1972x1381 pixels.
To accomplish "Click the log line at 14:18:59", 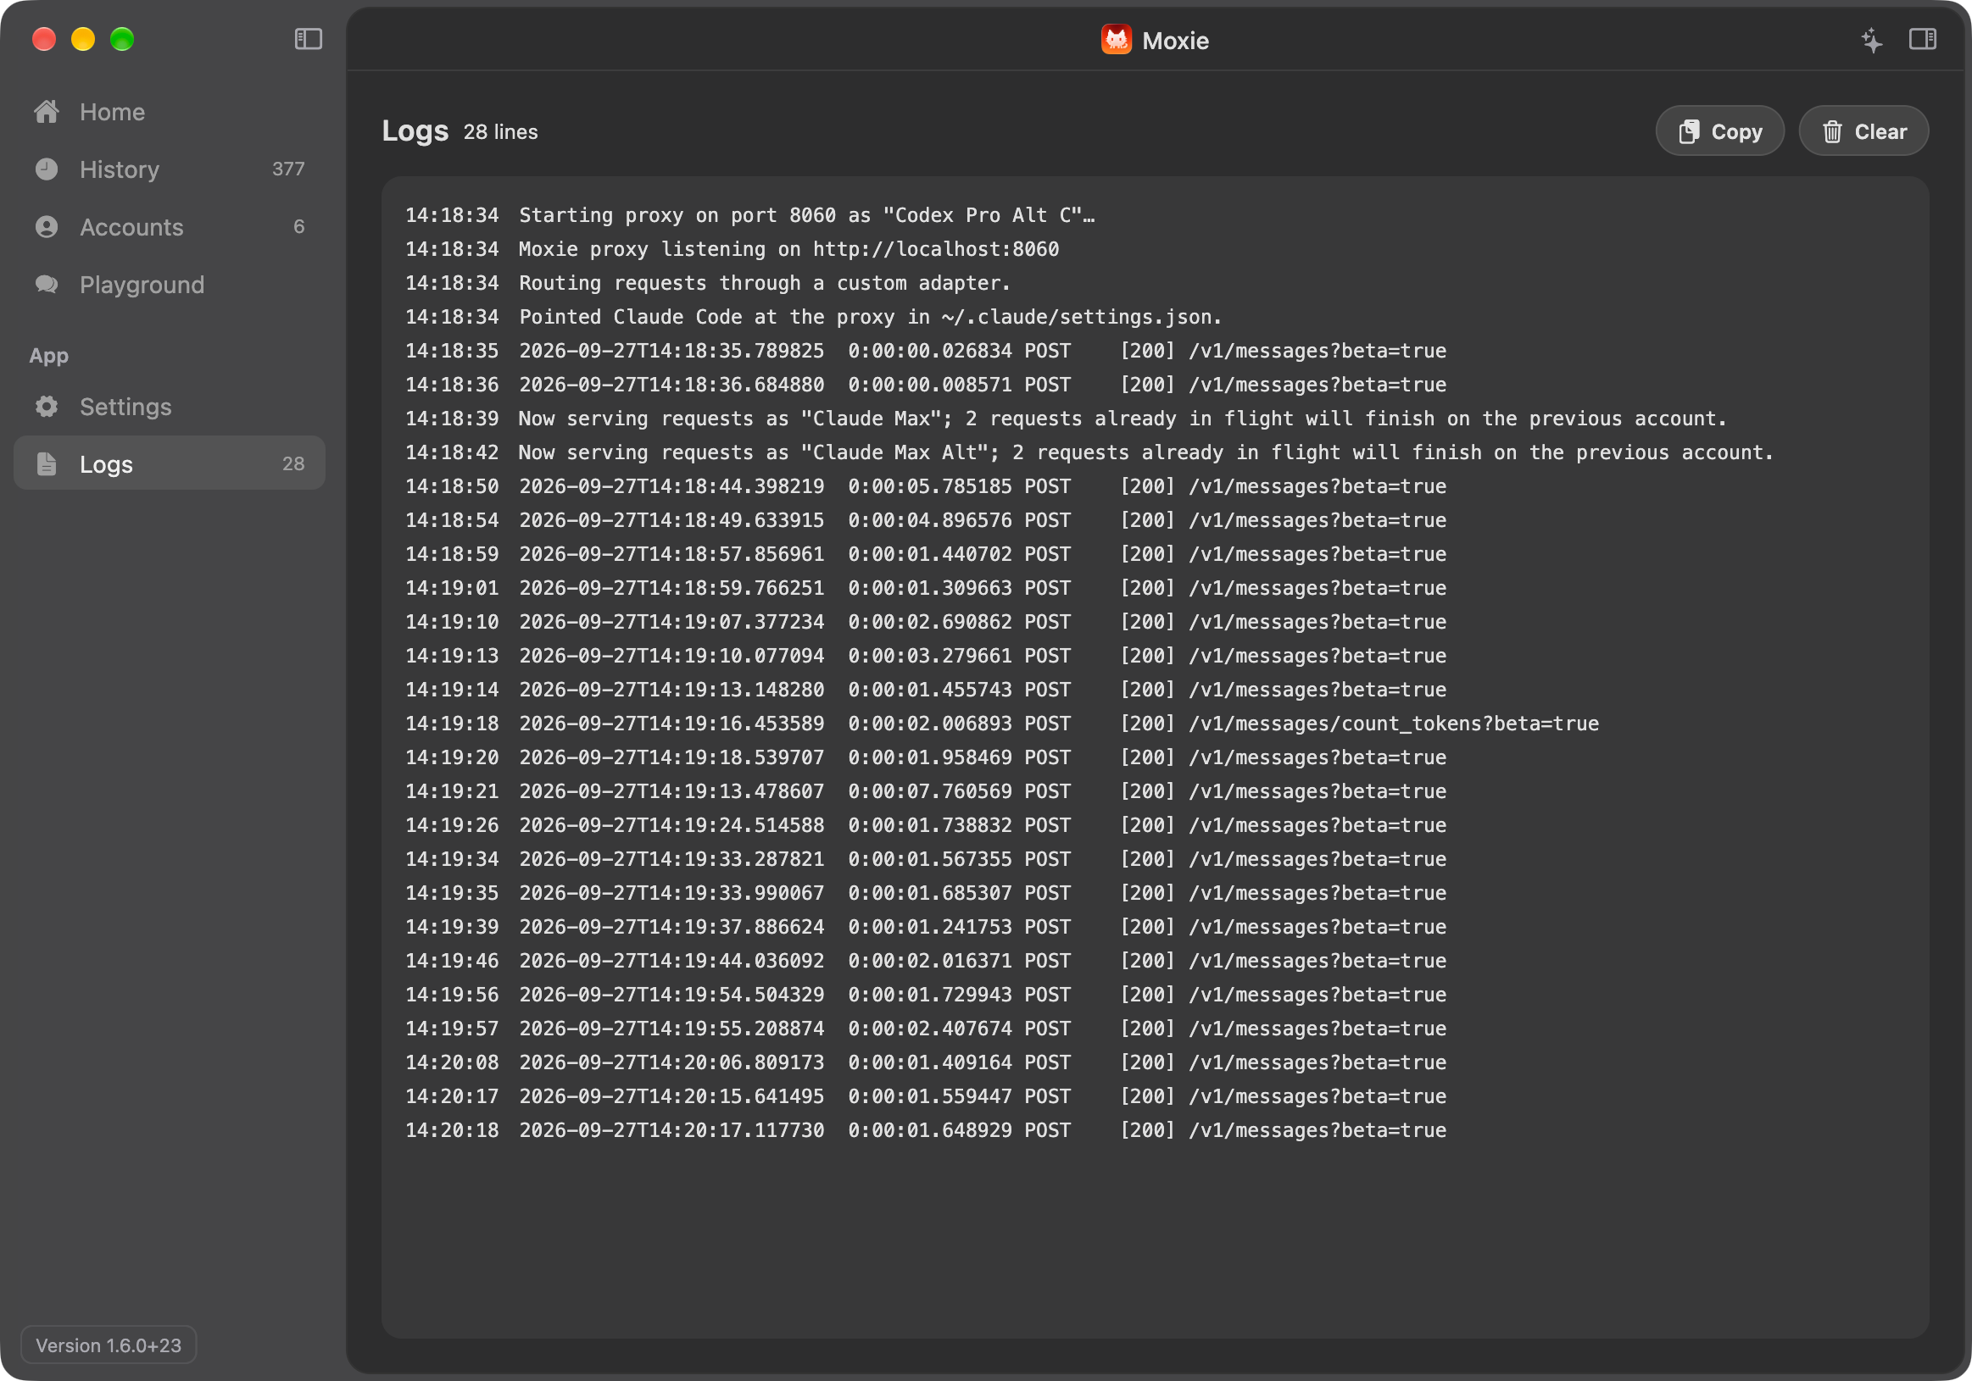I will tap(925, 554).
